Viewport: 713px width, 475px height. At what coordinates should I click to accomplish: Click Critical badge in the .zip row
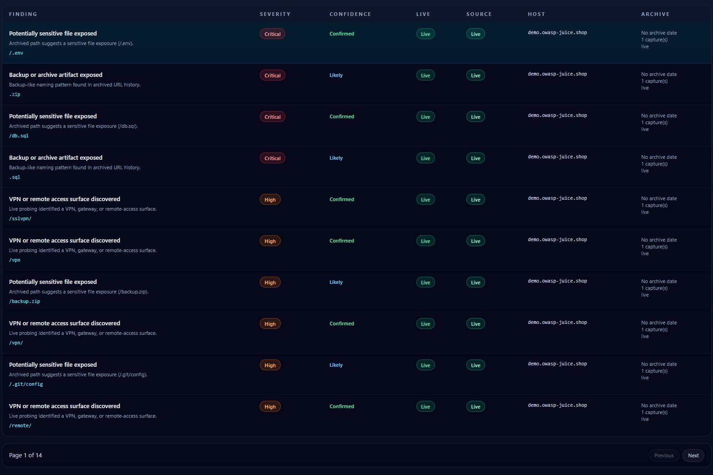point(273,76)
